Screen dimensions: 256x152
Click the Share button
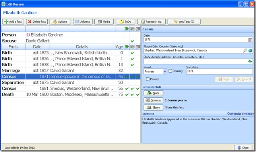[153, 108]
